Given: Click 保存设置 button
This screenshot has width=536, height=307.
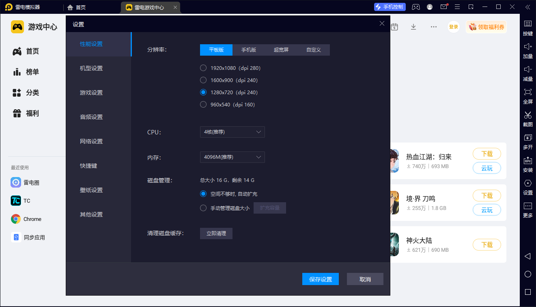Looking at the screenshot, I should pyautogui.click(x=321, y=279).
